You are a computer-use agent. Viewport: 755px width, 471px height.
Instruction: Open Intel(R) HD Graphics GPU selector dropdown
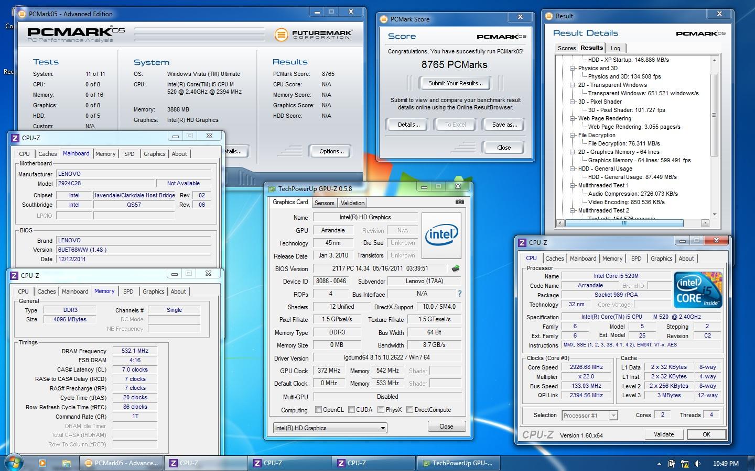point(330,428)
